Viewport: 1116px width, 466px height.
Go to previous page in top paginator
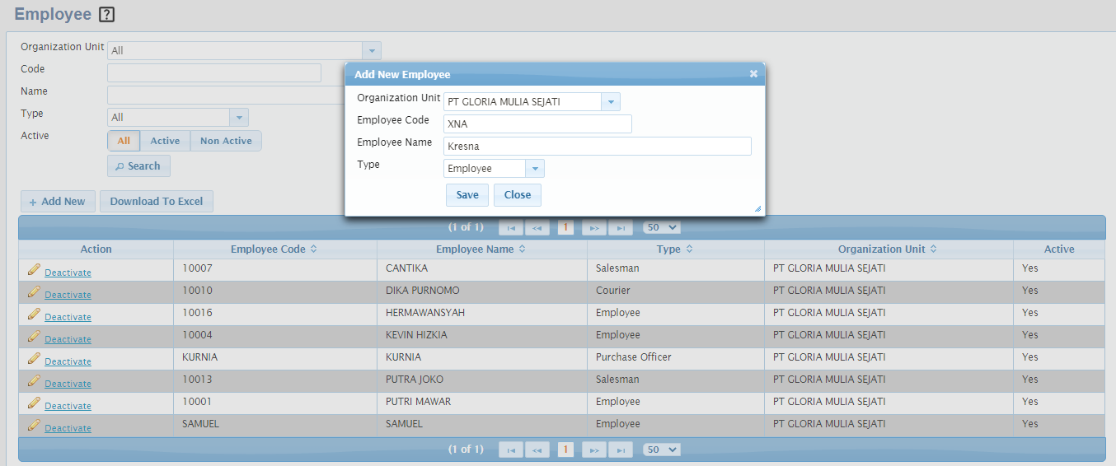(537, 227)
